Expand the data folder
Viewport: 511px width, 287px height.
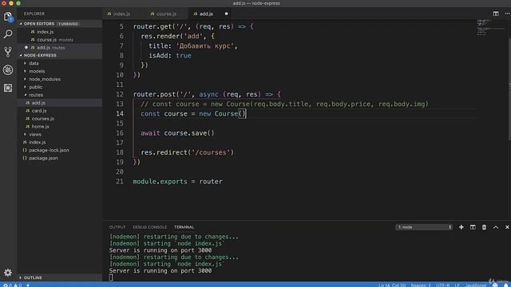click(x=34, y=63)
